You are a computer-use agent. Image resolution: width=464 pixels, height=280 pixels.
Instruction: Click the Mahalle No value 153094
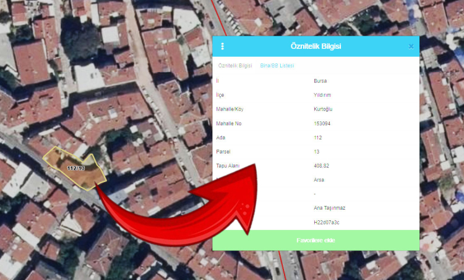point(322,123)
